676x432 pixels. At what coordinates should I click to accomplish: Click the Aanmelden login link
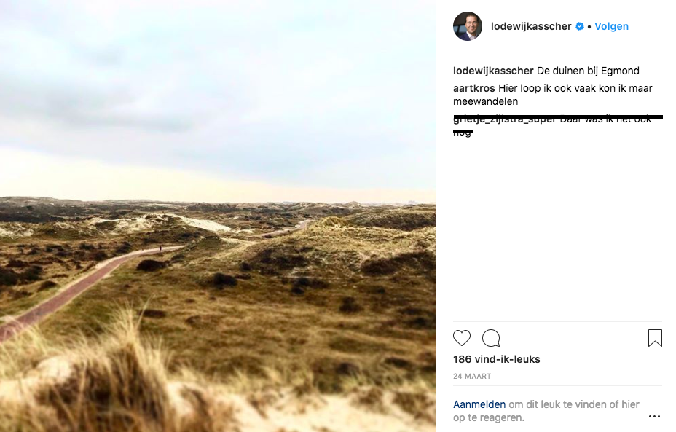[479, 404]
